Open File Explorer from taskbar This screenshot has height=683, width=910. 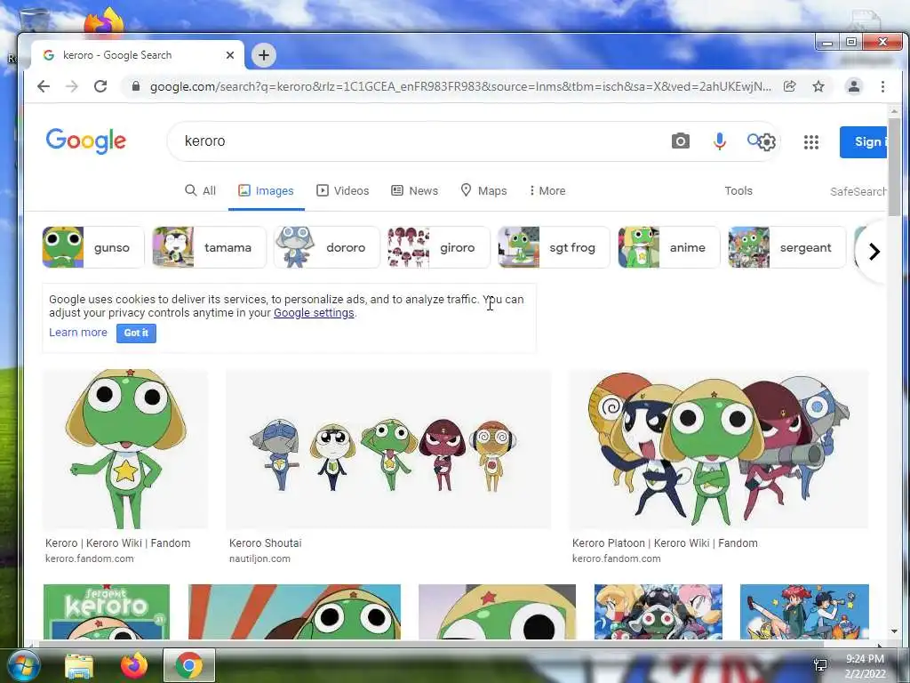click(x=79, y=666)
